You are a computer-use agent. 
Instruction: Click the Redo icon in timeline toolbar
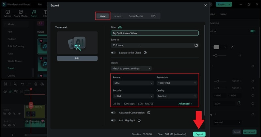click(x=29, y=84)
